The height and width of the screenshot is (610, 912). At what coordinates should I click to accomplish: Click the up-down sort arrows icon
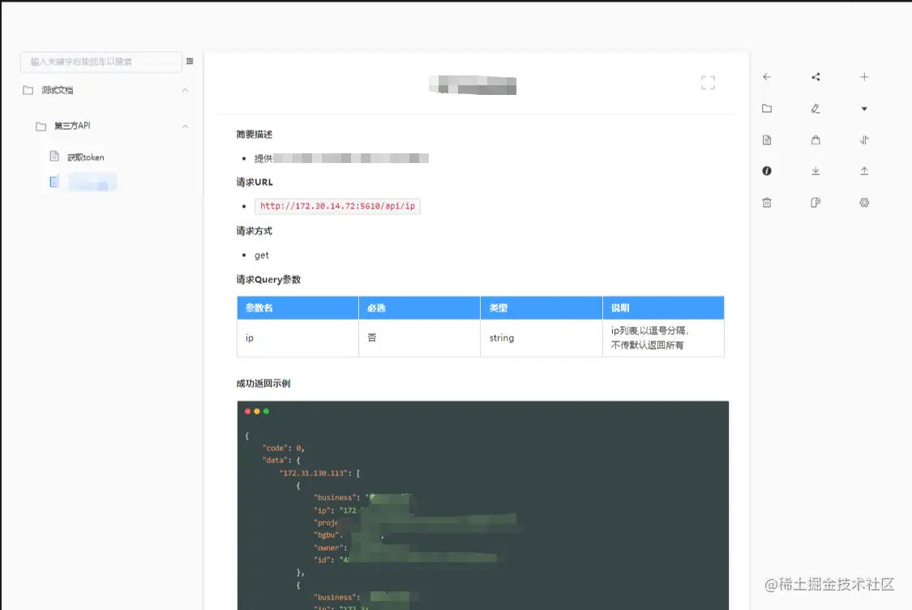click(x=864, y=140)
